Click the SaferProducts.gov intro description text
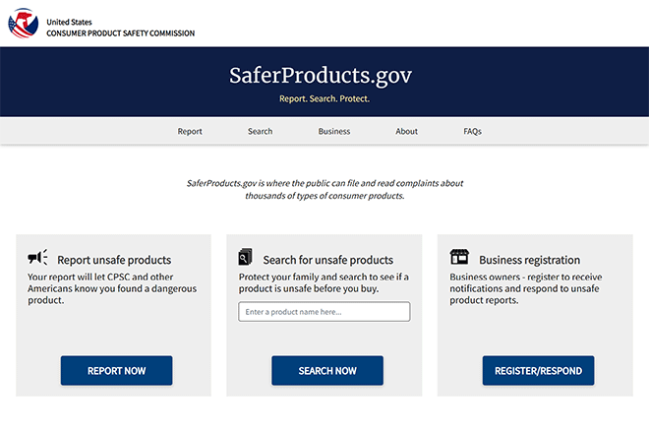Screen dimensions: 649x433 pyautogui.click(x=324, y=190)
